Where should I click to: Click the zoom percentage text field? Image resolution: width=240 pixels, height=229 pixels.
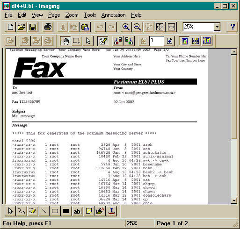199,27
